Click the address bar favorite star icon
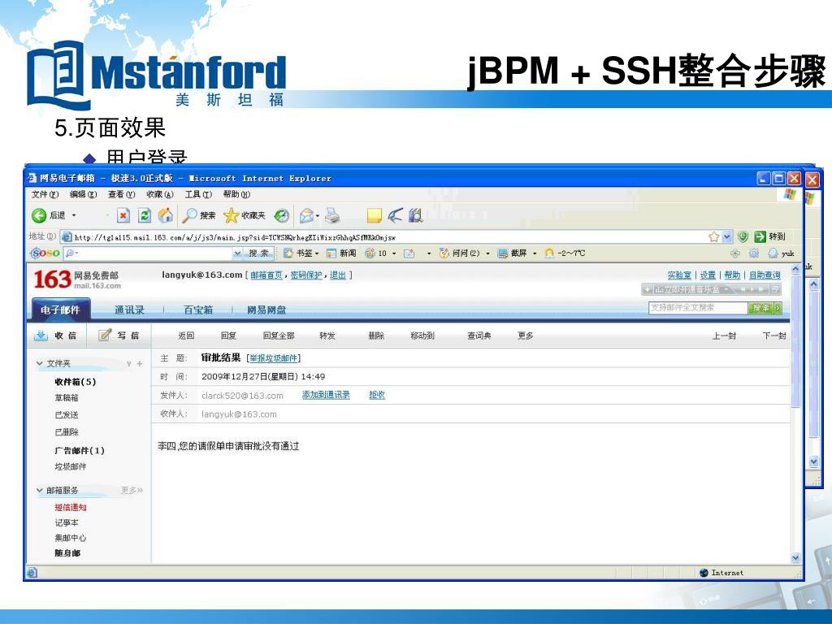 click(x=714, y=236)
